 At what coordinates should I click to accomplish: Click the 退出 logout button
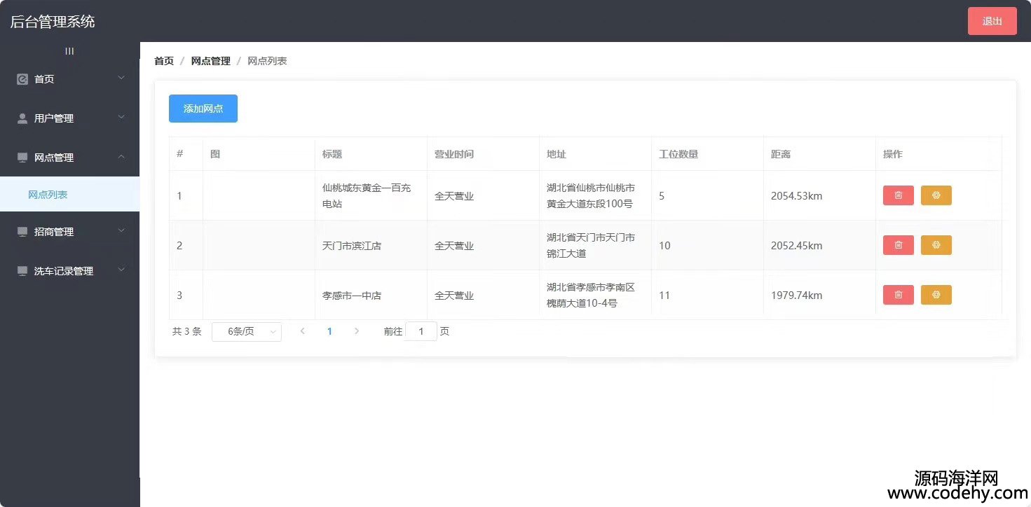point(992,21)
